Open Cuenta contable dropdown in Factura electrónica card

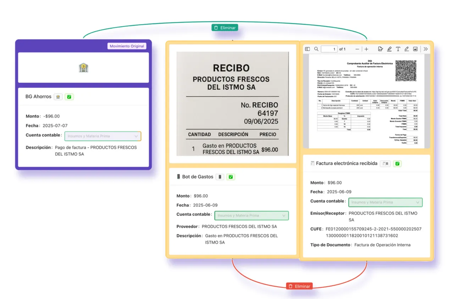pos(386,202)
